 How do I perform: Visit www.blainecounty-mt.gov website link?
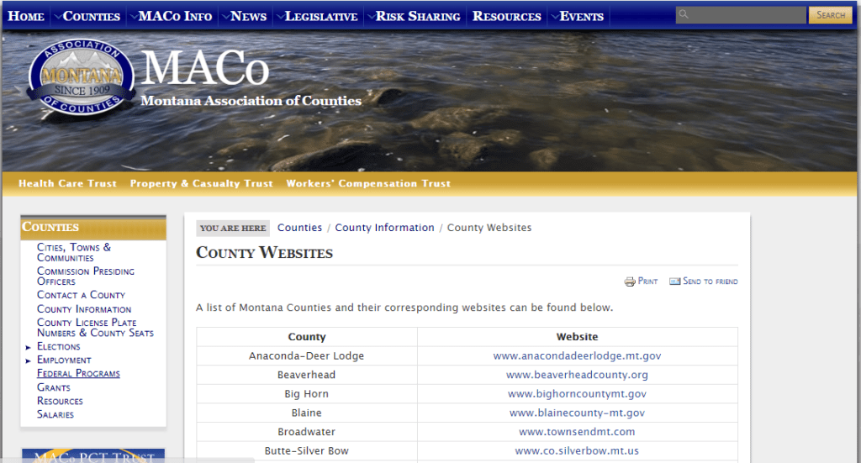click(577, 413)
